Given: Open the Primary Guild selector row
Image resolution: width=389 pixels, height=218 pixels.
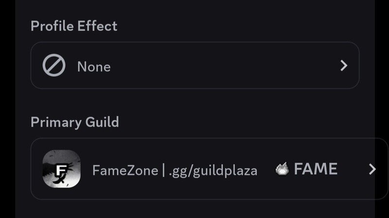Looking at the screenshot, I should tap(209, 169).
